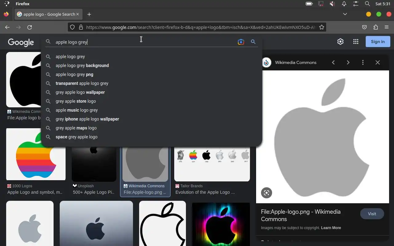
Task: Show site security padlock info
Action: click(x=81, y=27)
